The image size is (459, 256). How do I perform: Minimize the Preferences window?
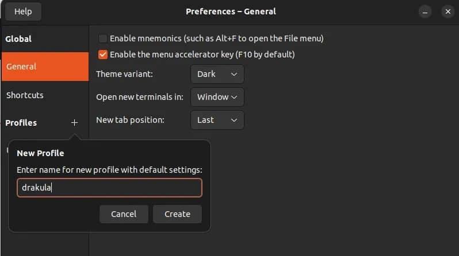click(x=425, y=11)
